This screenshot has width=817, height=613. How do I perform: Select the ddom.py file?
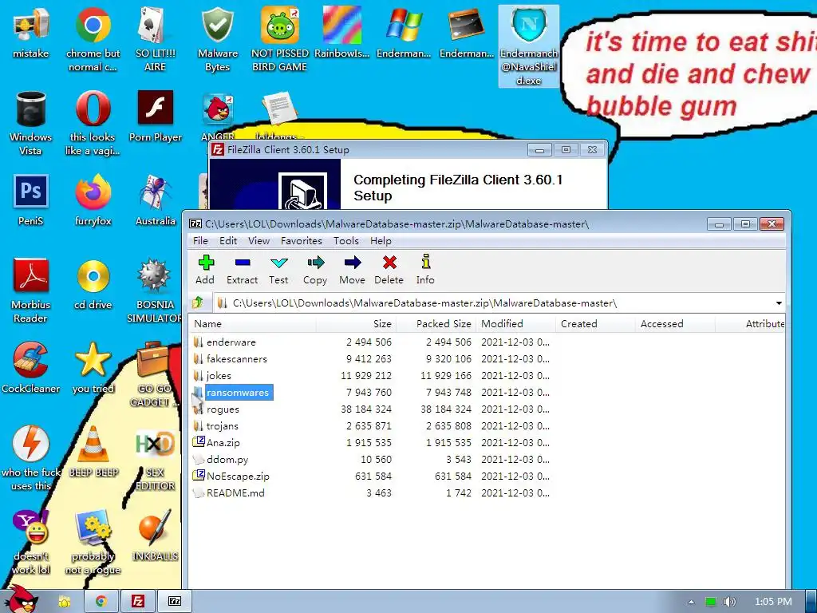[x=227, y=459]
